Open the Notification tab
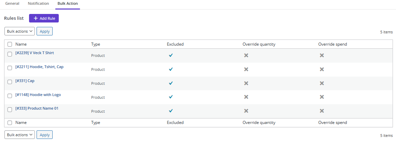This screenshot has width=396, height=143. coord(38,3)
